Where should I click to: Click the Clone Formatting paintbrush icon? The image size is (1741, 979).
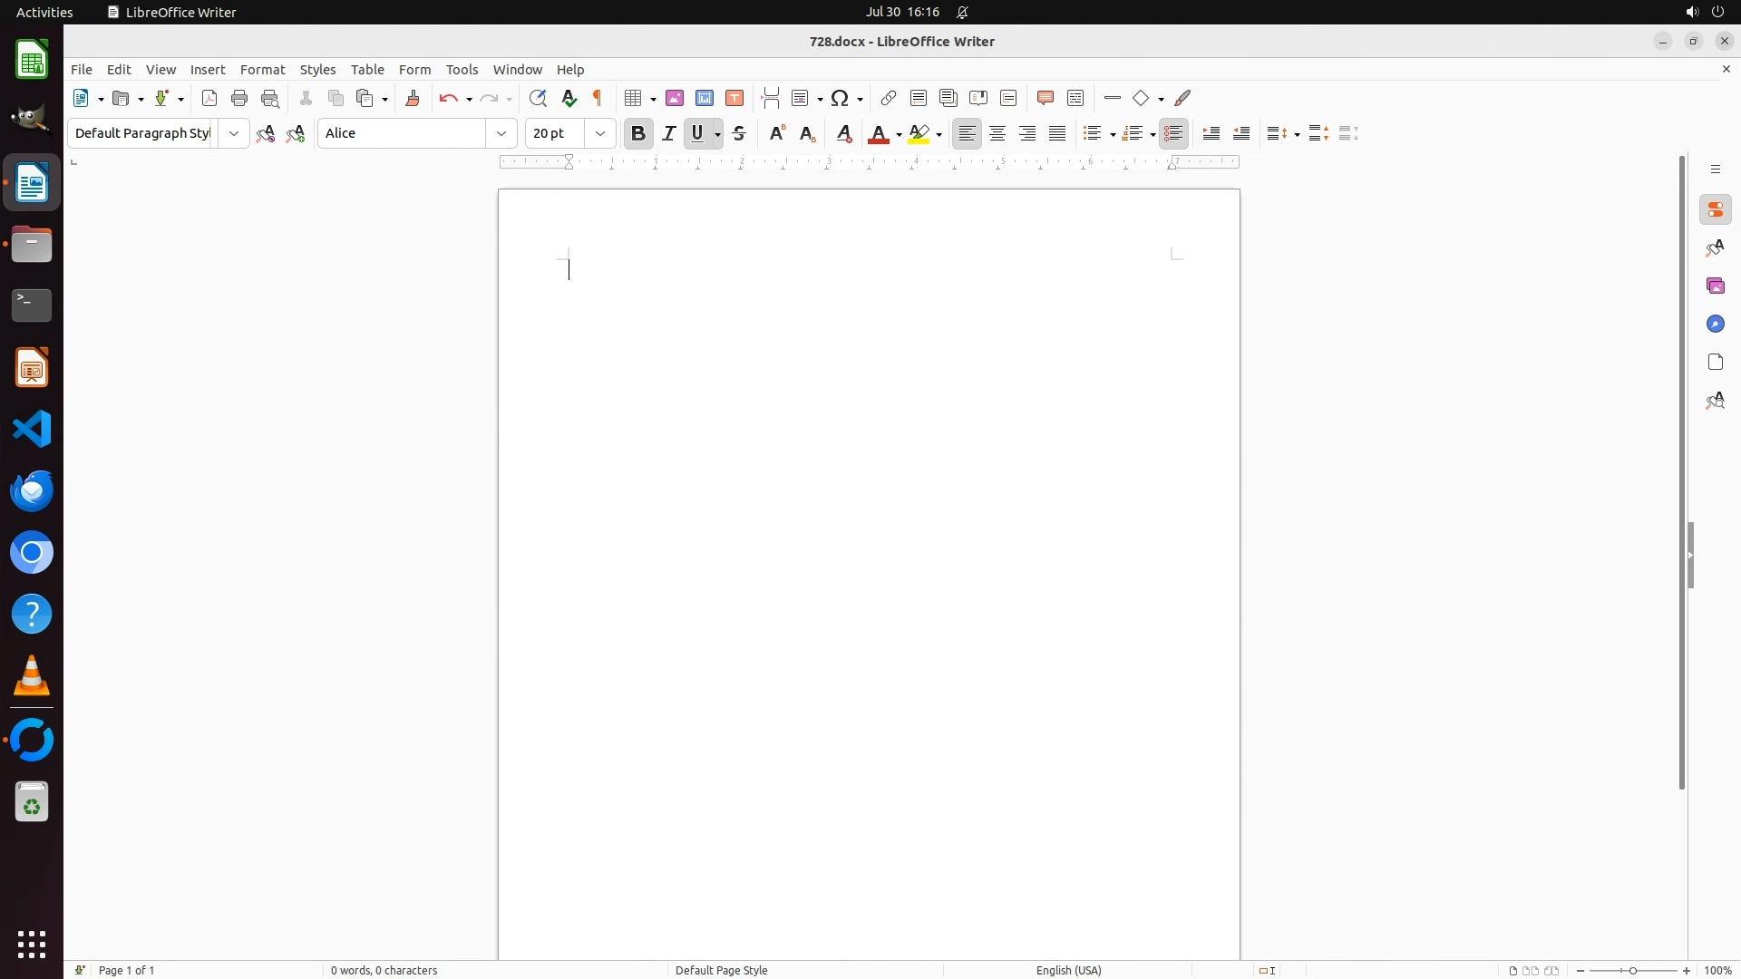pyautogui.click(x=413, y=99)
